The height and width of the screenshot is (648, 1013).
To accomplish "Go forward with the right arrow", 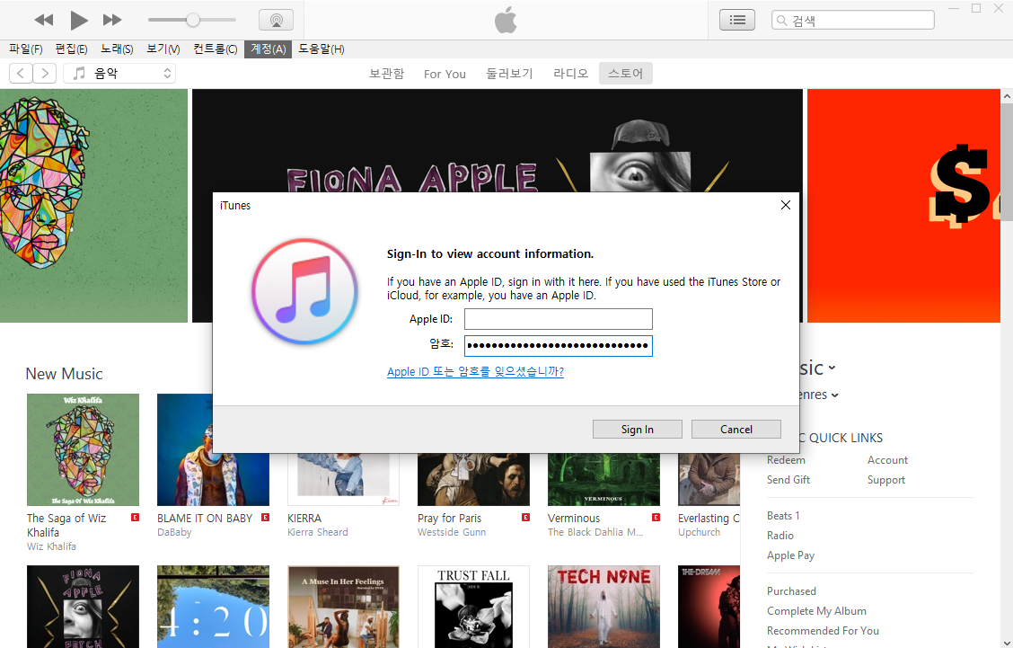I will [45, 73].
